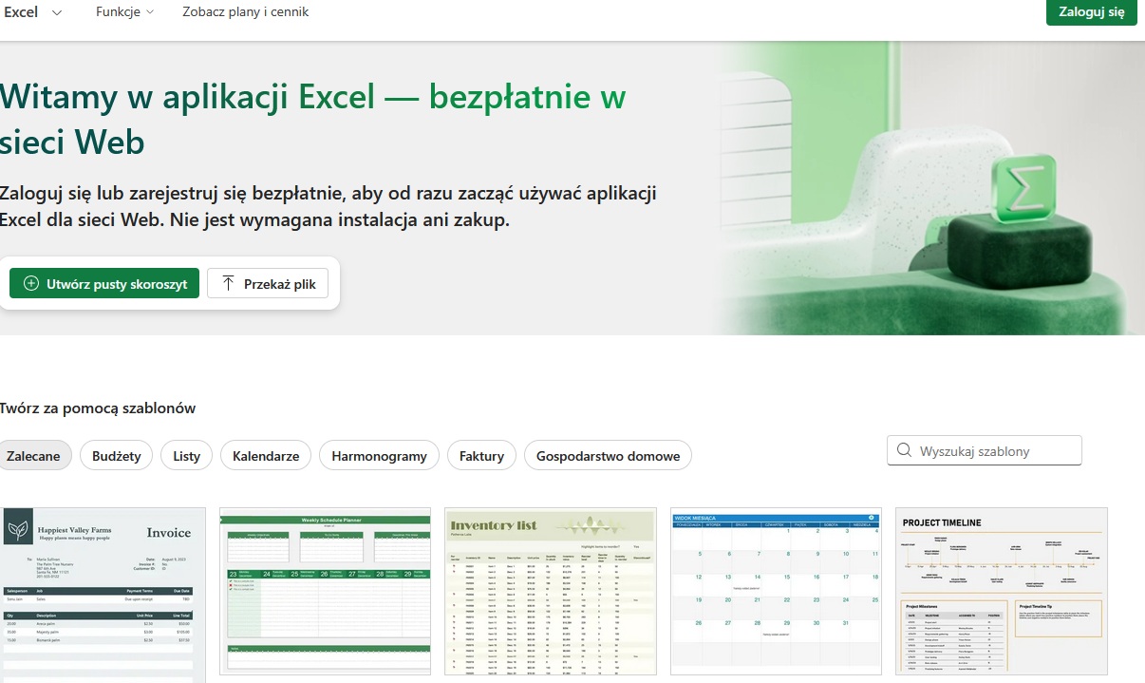Viewport: 1145px width, 683px height.
Task: Click the magnifier icon in template search
Action: coord(904,451)
